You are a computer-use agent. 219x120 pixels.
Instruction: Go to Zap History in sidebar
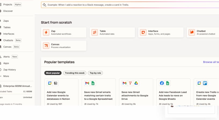click(9, 70)
